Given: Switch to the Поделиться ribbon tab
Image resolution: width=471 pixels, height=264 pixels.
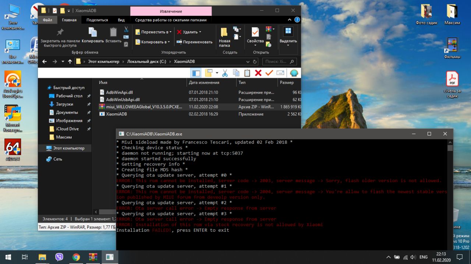Looking at the screenshot, I should 98,20.
